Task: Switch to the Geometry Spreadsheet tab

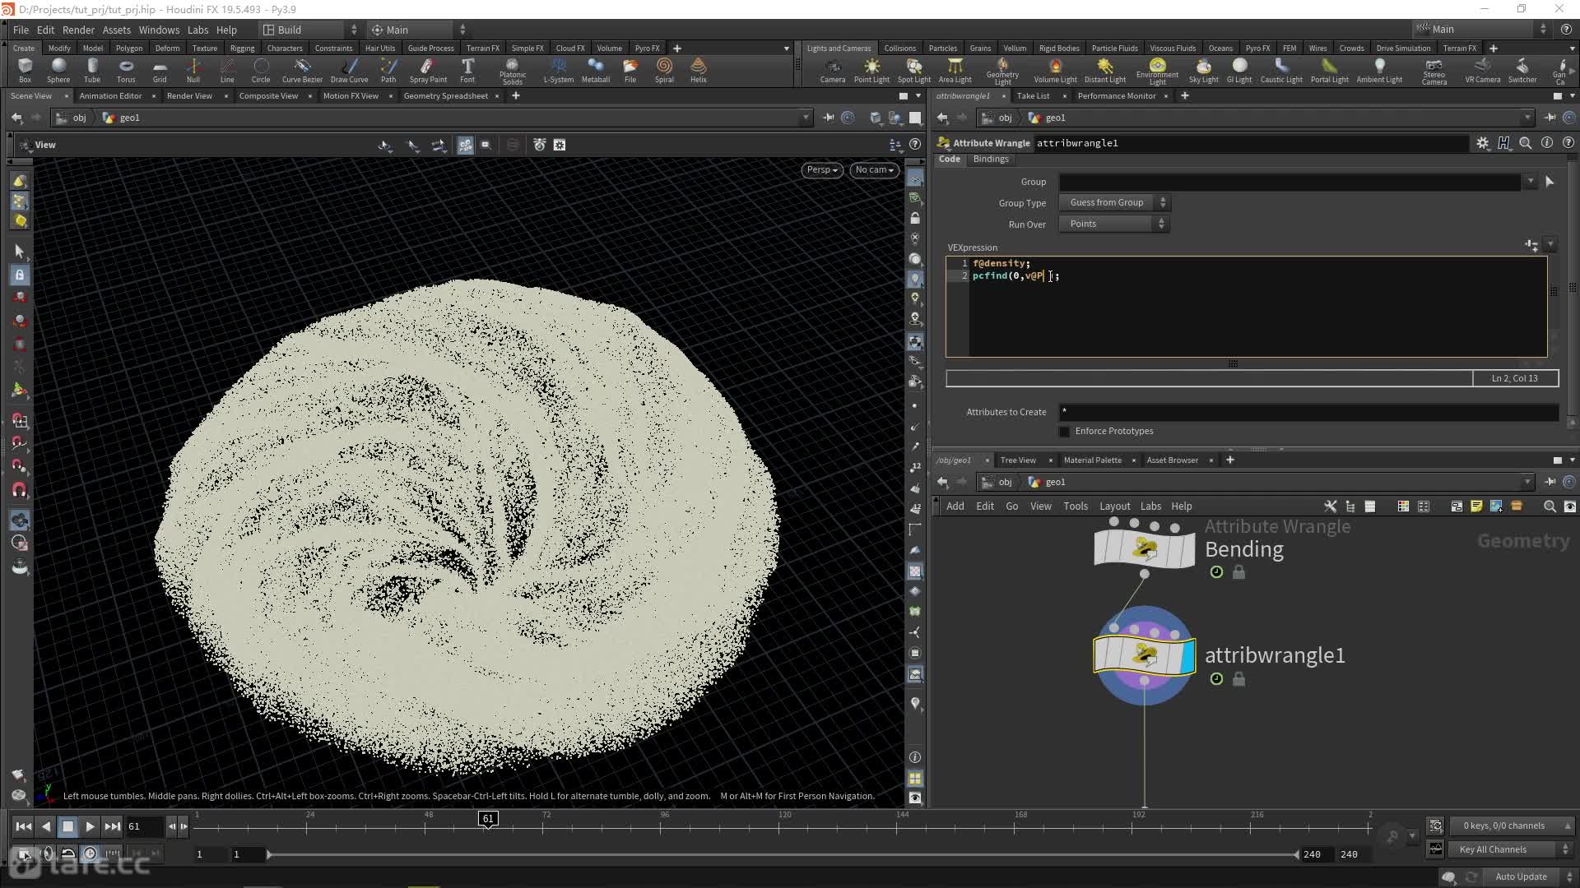Action: click(445, 96)
